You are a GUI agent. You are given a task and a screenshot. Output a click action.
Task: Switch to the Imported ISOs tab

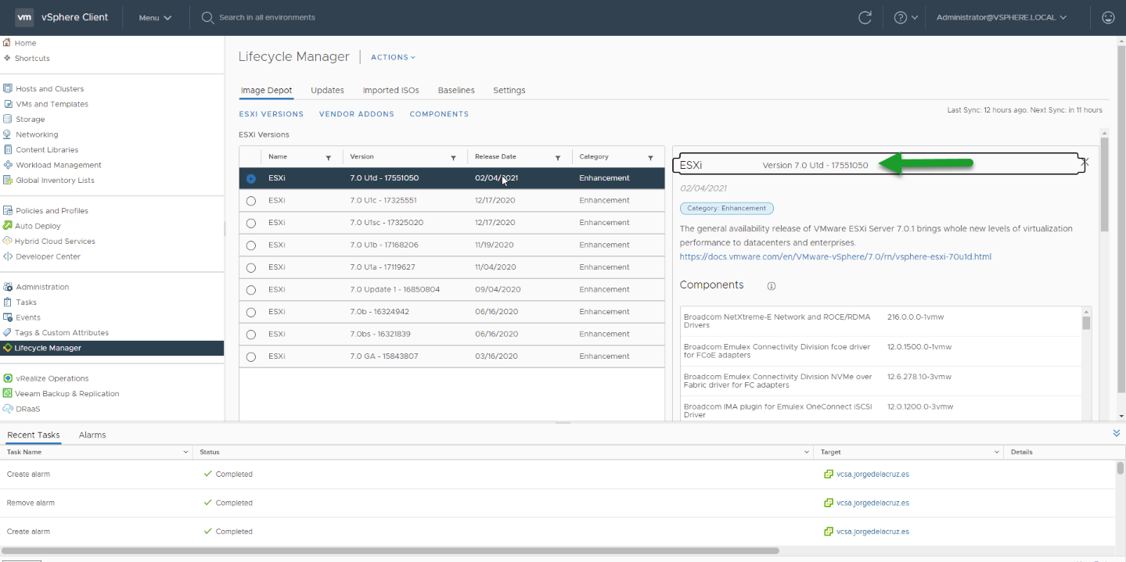[x=391, y=90]
